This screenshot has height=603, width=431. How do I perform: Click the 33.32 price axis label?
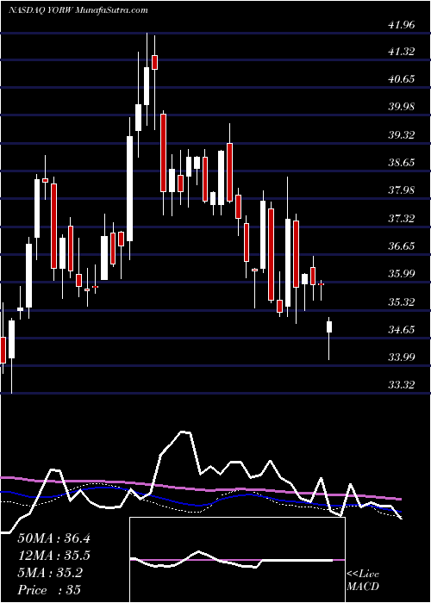(x=402, y=384)
